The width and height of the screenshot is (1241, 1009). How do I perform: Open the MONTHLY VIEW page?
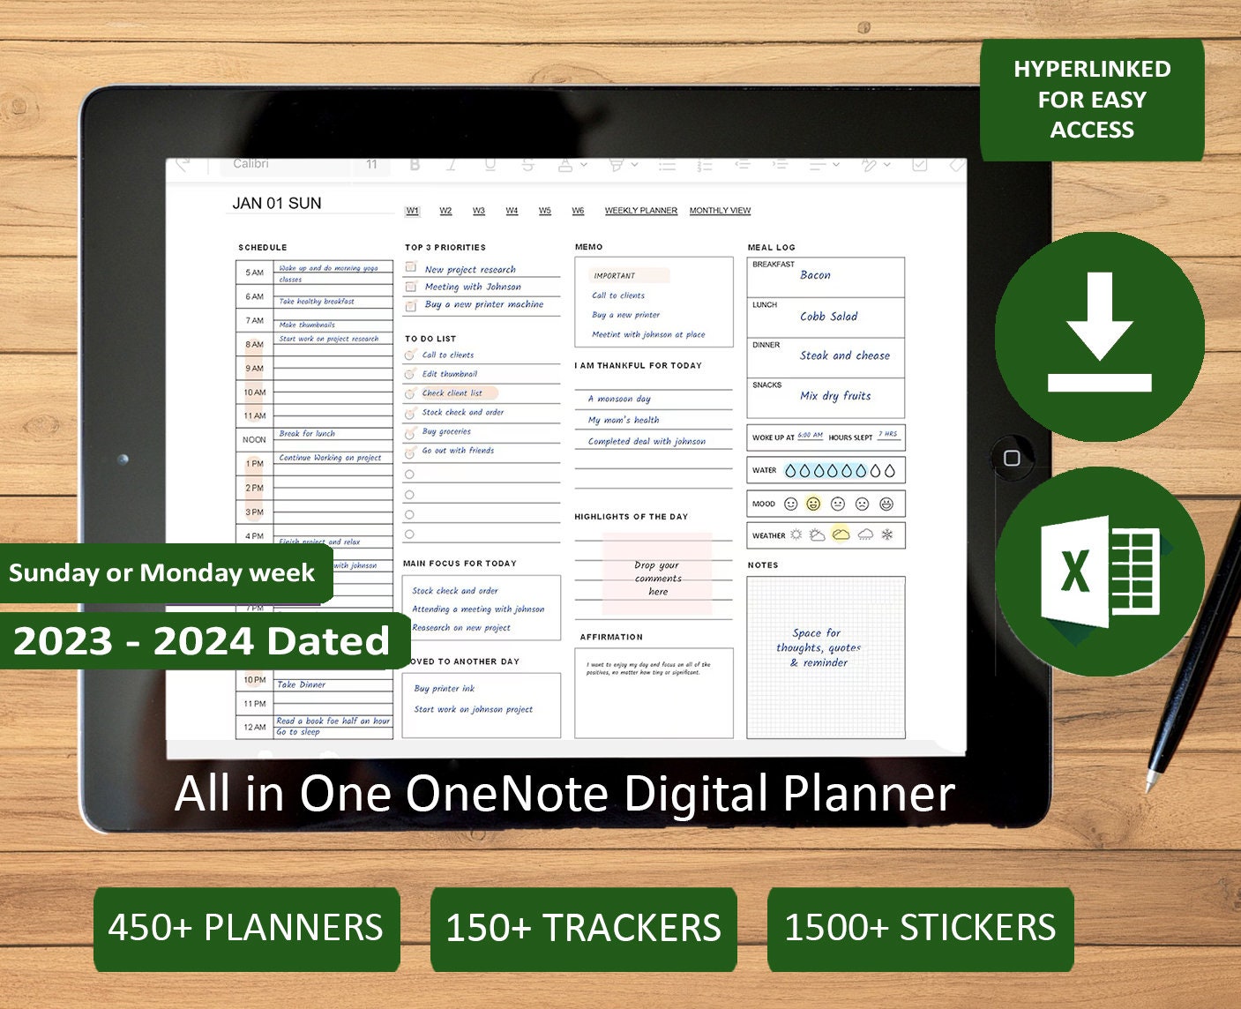pyautogui.click(x=720, y=210)
